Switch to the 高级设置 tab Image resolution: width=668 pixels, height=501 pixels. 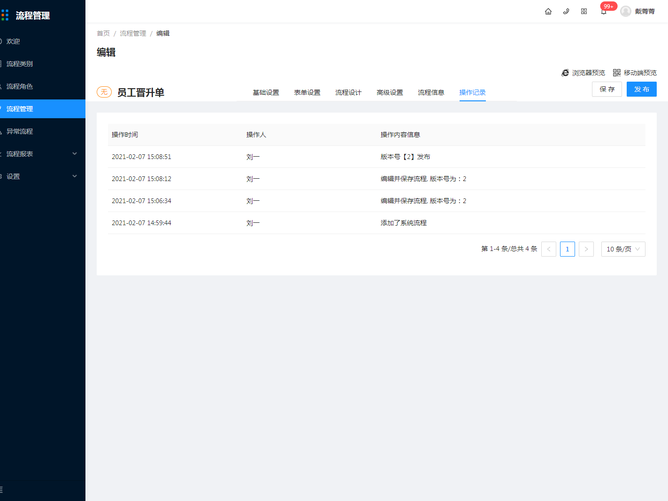click(x=390, y=92)
